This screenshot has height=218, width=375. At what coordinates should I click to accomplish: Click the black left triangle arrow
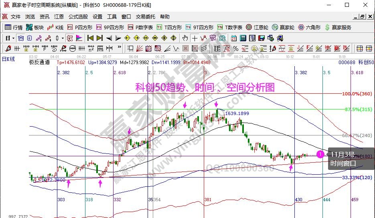coord(109,38)
